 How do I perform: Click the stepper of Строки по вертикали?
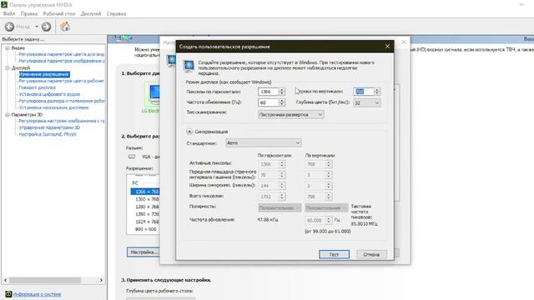[x=376, y=92]
